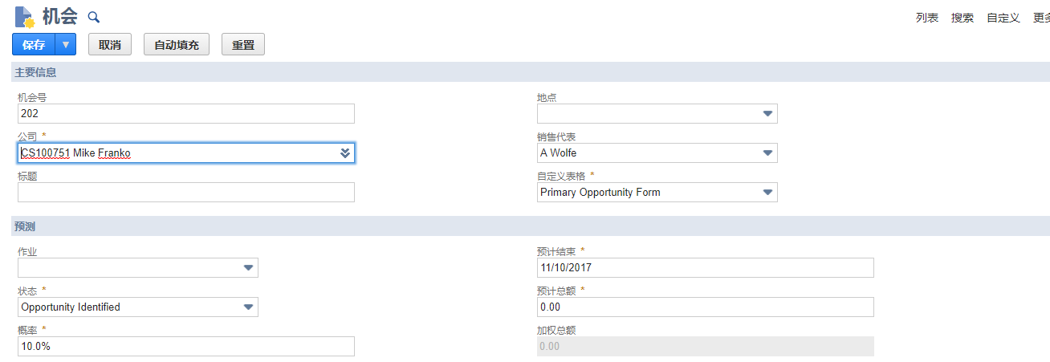
Task: Click the 取消 button
Action: [x=110, y=45]
